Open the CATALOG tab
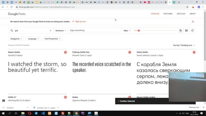This screenshot has height=116, width=206. coord(155,14)
